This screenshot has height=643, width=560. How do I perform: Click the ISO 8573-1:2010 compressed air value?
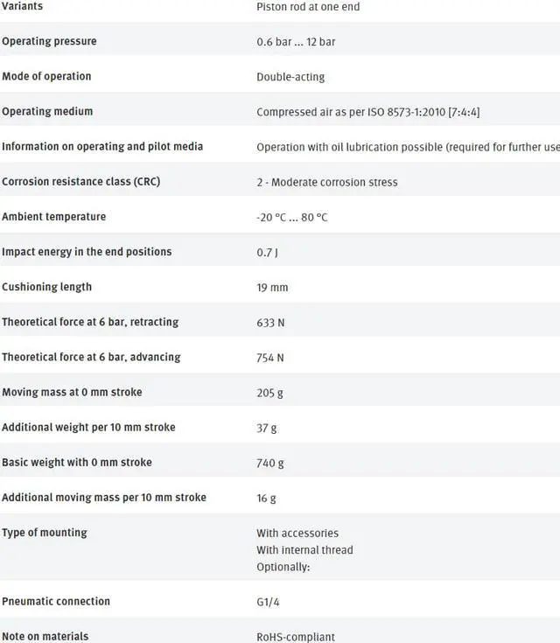[367, 112]
